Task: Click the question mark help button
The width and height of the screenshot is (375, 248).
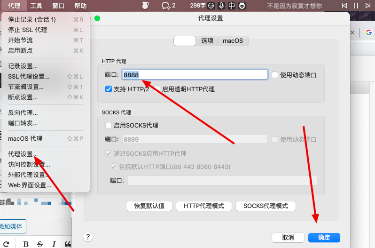Action: pos(88,237)
